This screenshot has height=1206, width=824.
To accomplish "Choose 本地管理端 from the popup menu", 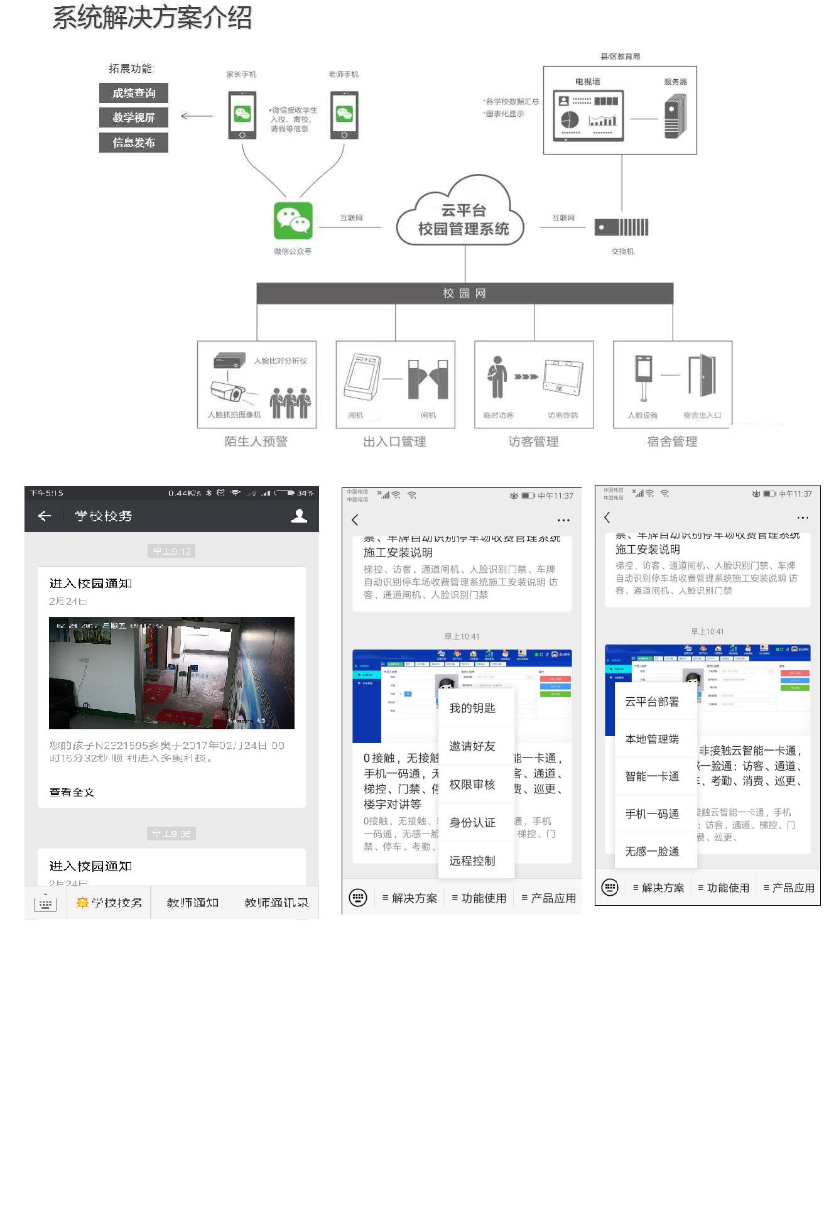I will pyautogui.click(x=656, y=739).
